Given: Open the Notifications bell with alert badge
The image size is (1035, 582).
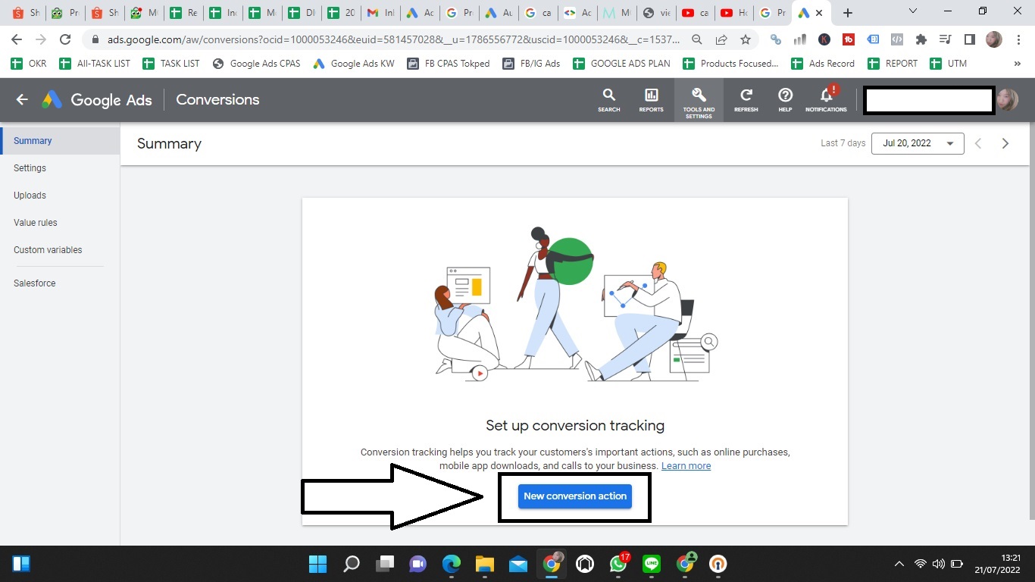Looking at the screenshot, I should click(825, 99).
